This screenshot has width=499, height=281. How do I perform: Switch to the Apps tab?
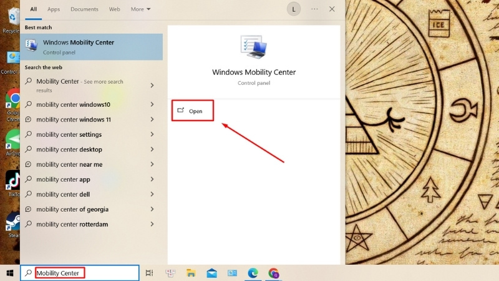pyautogui.click(x=54, y=9)
